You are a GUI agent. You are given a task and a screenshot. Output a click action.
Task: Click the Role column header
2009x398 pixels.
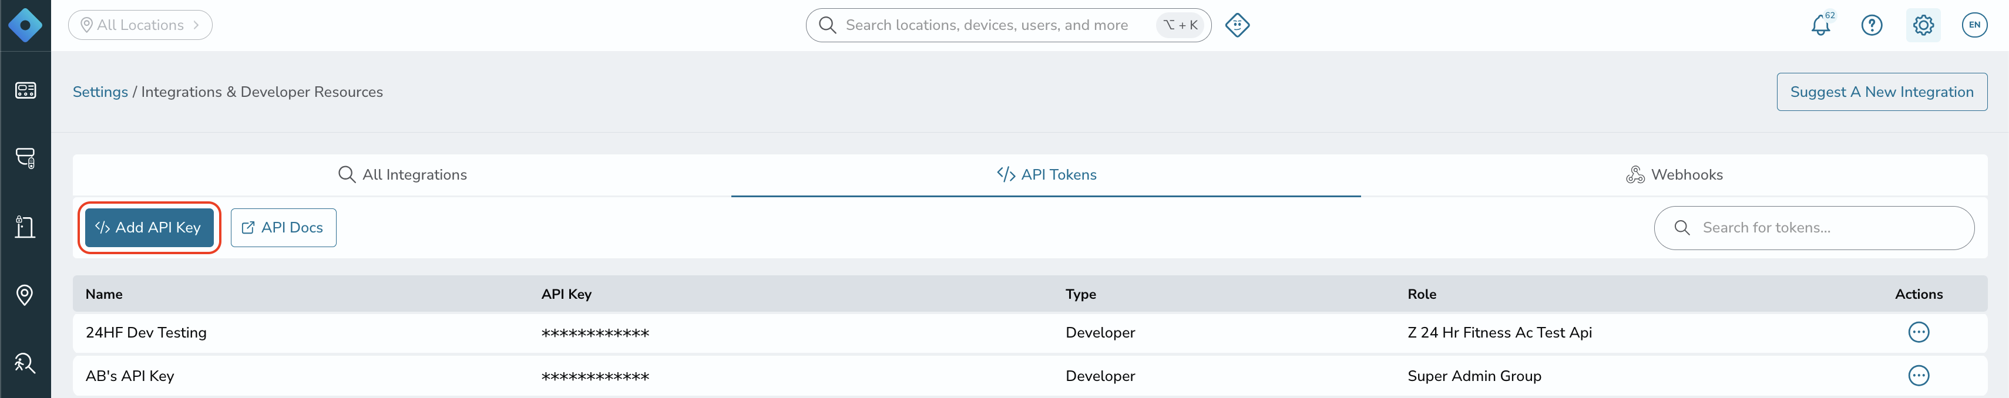pos(1421,295)
